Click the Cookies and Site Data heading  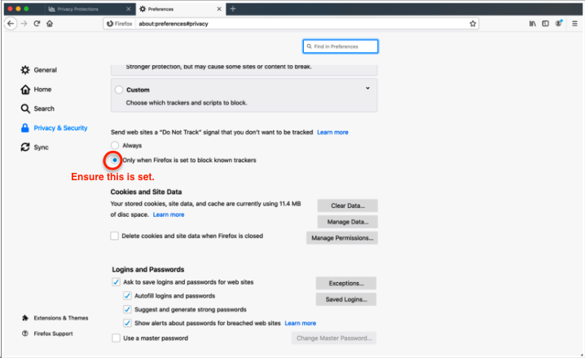click(x=146, y=192)
